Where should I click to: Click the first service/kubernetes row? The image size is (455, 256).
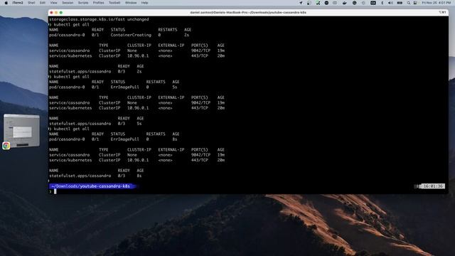pyautogui.click(x=137, y=55)
